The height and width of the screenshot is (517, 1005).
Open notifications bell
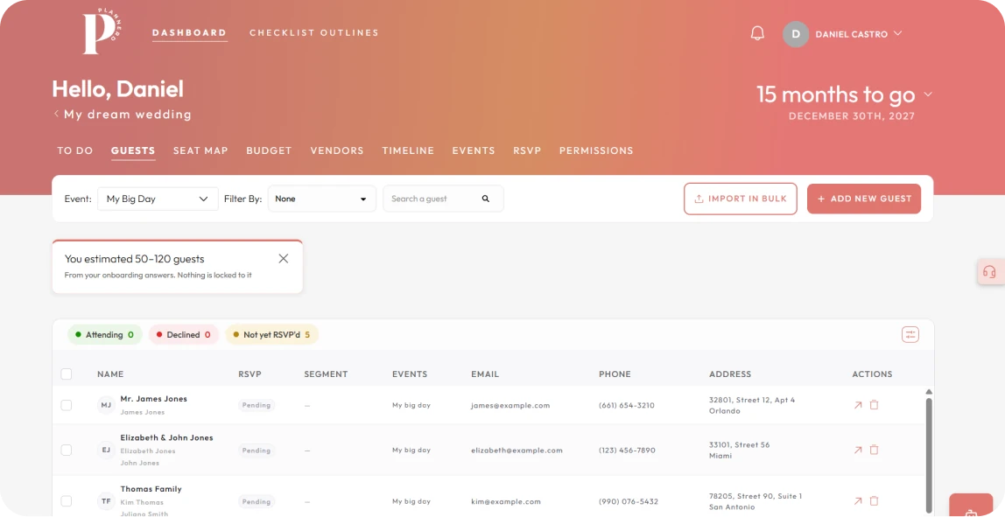tap(757, 33)
